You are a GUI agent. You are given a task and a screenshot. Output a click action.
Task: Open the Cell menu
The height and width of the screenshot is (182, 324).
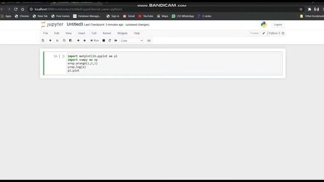pyautogui.click(x=94, y=33)
